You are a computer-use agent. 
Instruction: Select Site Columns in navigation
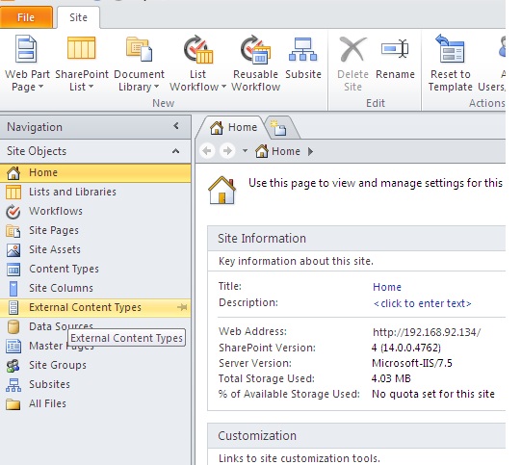(95, 288)
